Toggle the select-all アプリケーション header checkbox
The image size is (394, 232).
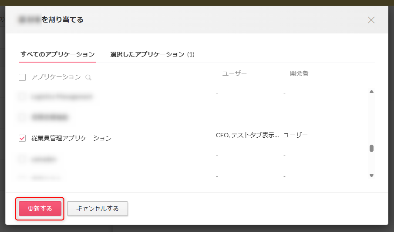coord(22,77)
